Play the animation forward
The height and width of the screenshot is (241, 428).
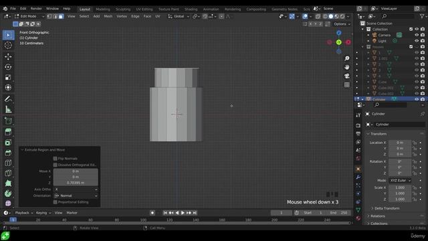(x=183, y=213)
